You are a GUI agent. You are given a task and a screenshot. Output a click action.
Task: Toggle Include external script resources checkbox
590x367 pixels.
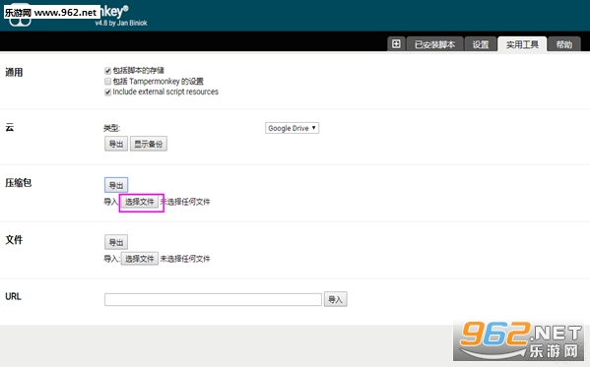[108, 92]
